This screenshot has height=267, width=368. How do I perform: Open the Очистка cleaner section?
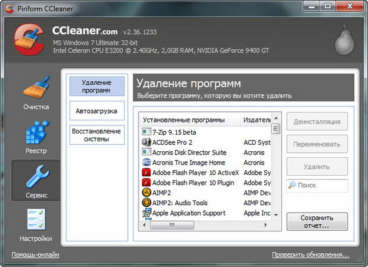click(36, 93)
